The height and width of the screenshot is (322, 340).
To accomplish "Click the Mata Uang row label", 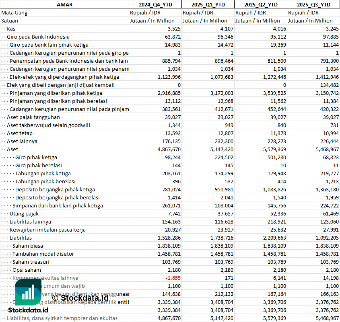I will coord(14,13).
